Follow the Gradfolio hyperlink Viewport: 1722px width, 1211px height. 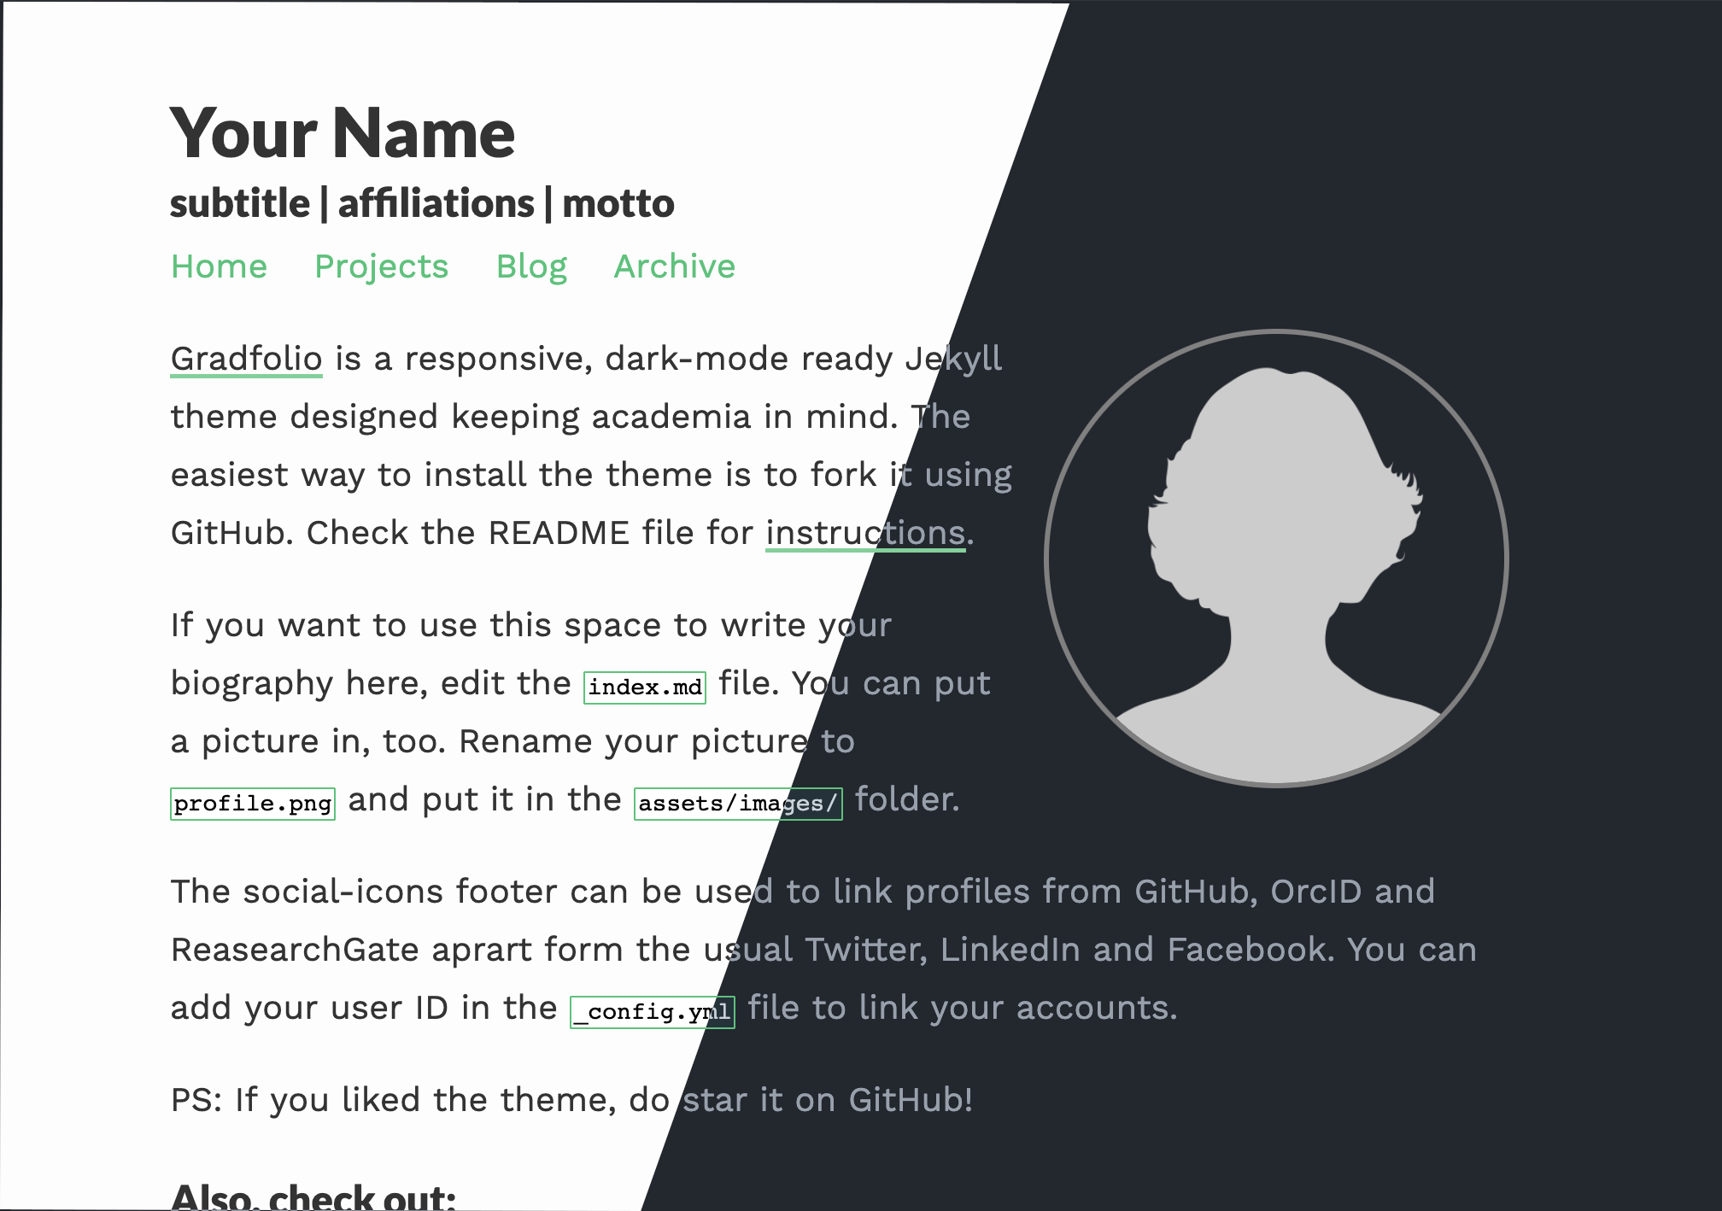tap(246, 359)
